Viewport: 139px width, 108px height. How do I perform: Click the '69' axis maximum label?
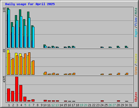4,50
